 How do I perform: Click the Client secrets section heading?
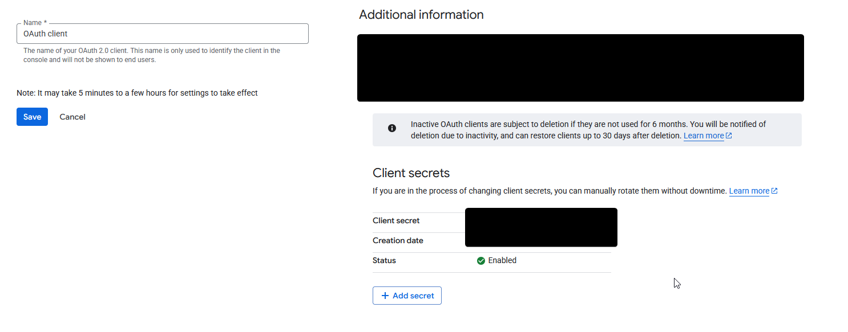pyautogui.click(x=411, y=173)
